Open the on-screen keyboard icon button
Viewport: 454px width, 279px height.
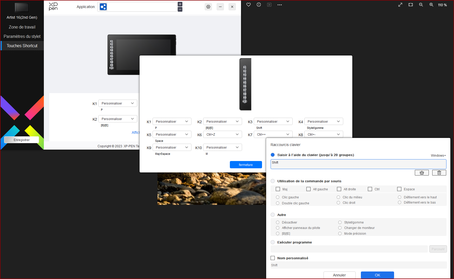pos(422,173)
